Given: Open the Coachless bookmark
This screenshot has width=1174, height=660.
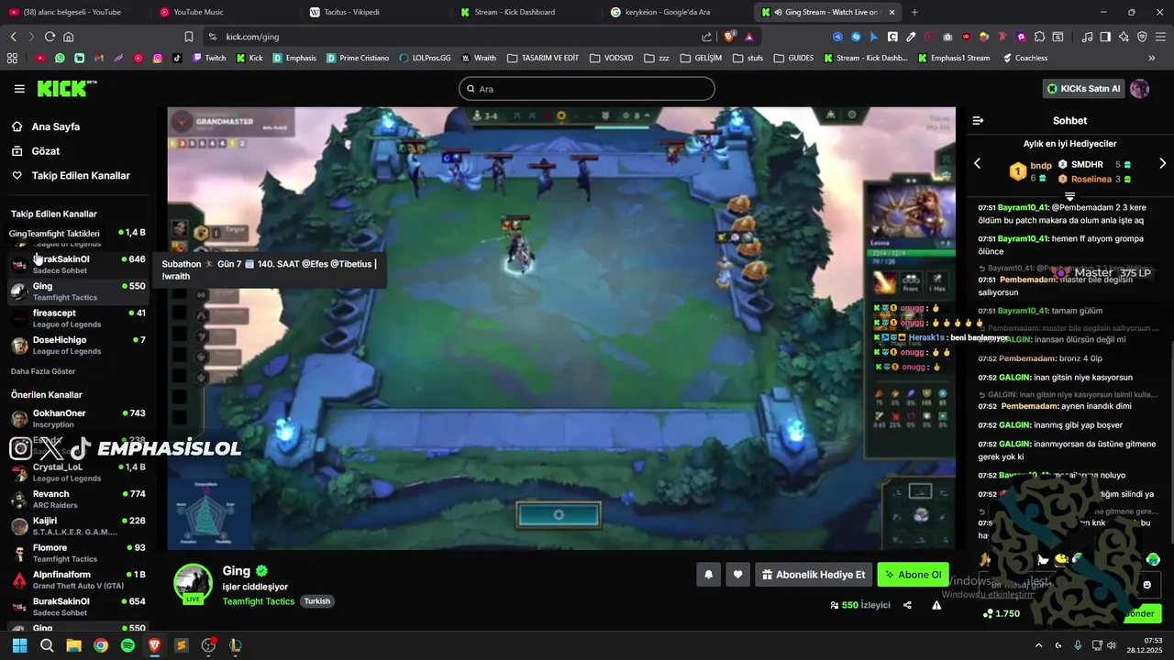Looking at the screenshot, I should pyautogui.click(x=1025, y=58).
